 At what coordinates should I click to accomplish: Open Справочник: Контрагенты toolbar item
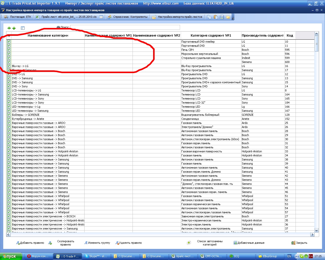(127, 17)
